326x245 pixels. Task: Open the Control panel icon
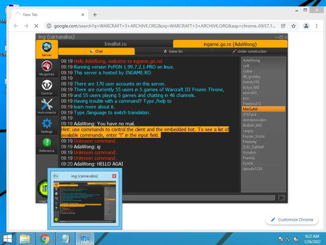point(47,87)
